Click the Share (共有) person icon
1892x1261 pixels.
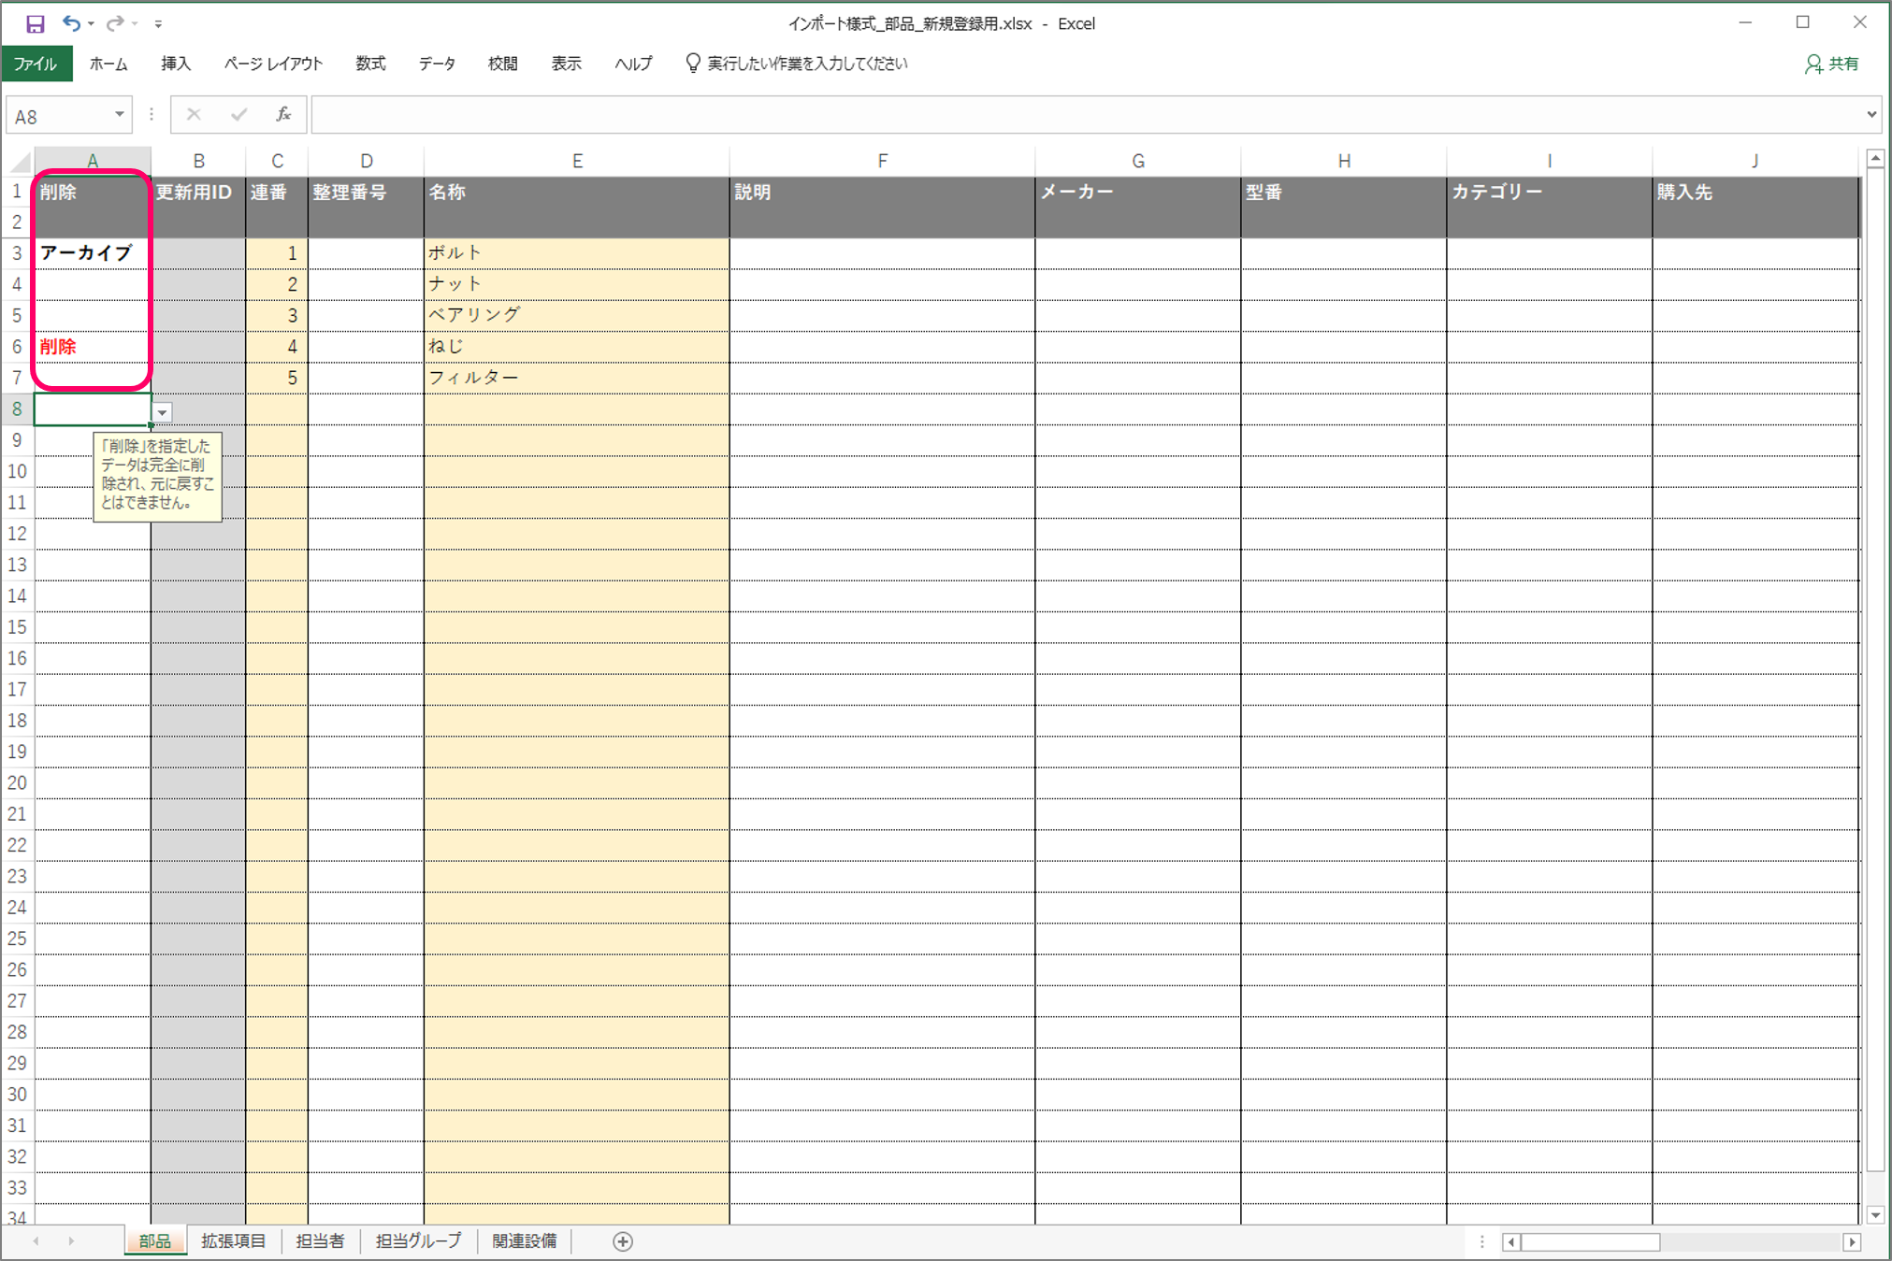(x=1813, y=64)
